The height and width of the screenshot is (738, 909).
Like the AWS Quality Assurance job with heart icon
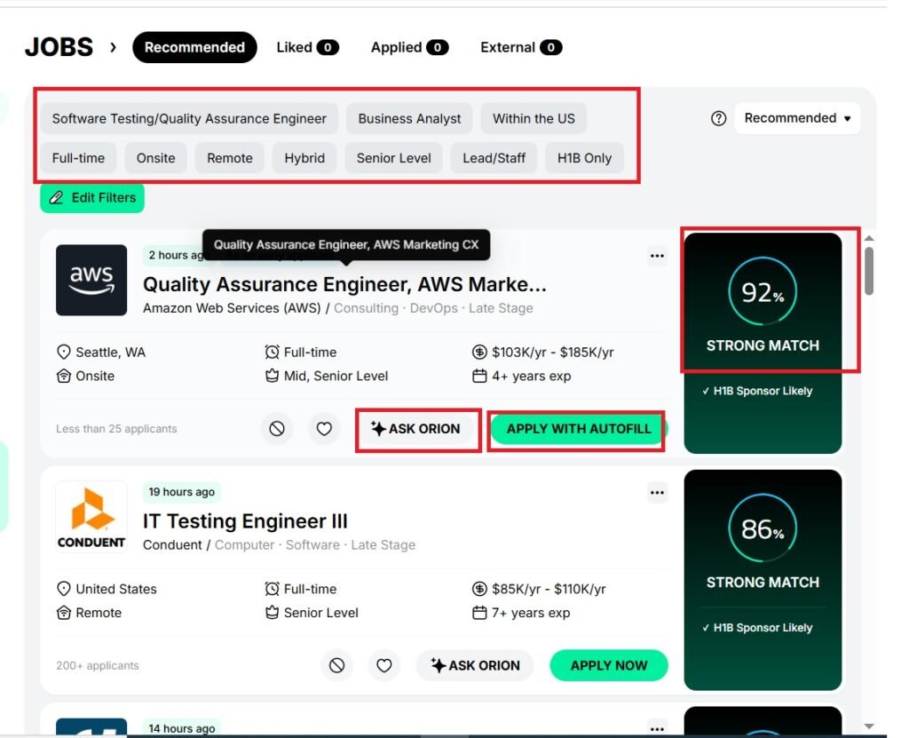pyautogui.click(x=324, y=429)
